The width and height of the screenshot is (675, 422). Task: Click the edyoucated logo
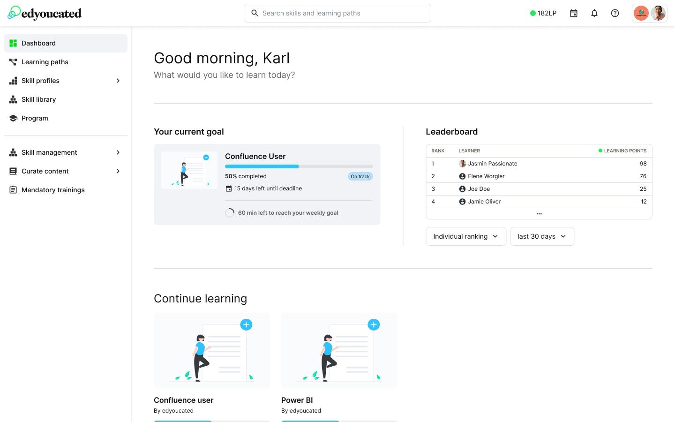click(x=45, y=13)
